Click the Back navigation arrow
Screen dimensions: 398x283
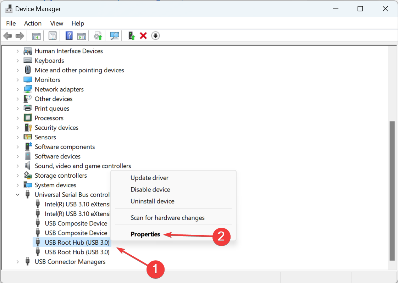coord(8,35)
